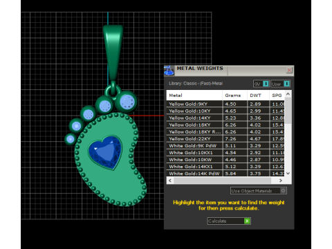Click the list's up arrow

point(288,94)
